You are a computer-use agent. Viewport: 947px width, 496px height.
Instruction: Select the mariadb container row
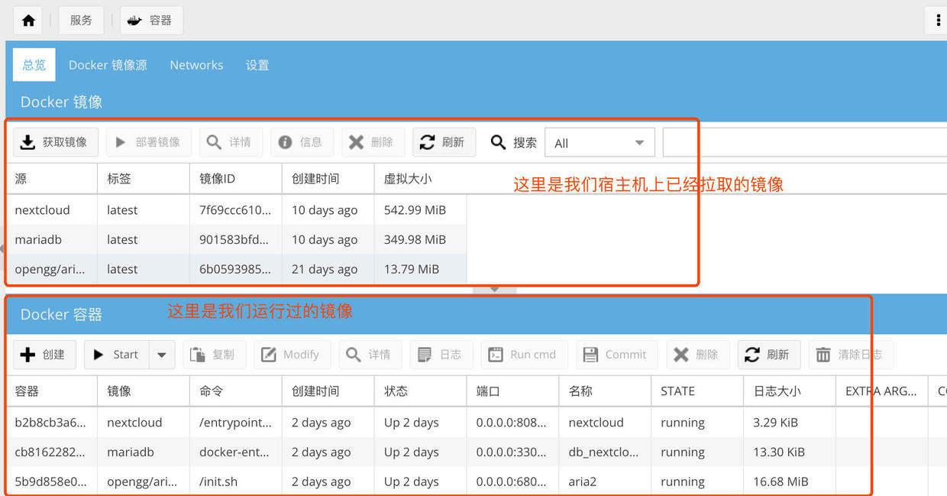(x=46, y=452)
